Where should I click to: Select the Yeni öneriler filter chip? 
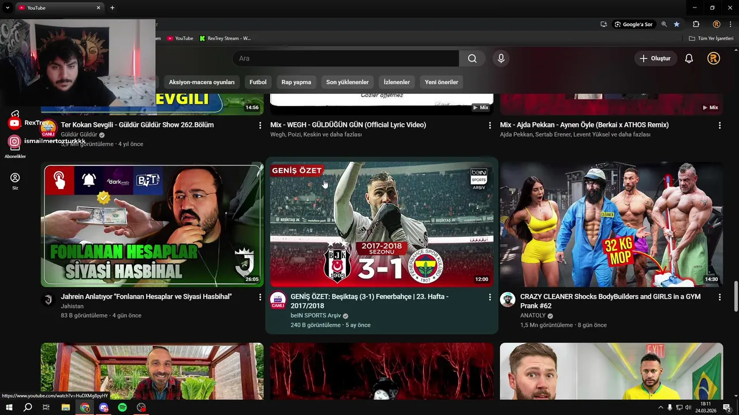tap(442, 82)
